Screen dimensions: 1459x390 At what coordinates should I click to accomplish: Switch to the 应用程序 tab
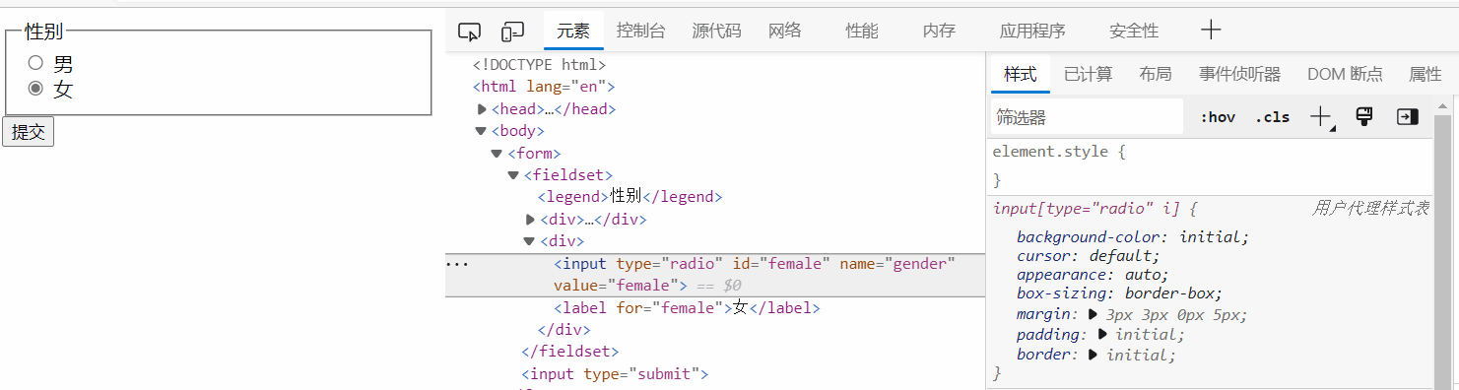tap(1032, 31)
